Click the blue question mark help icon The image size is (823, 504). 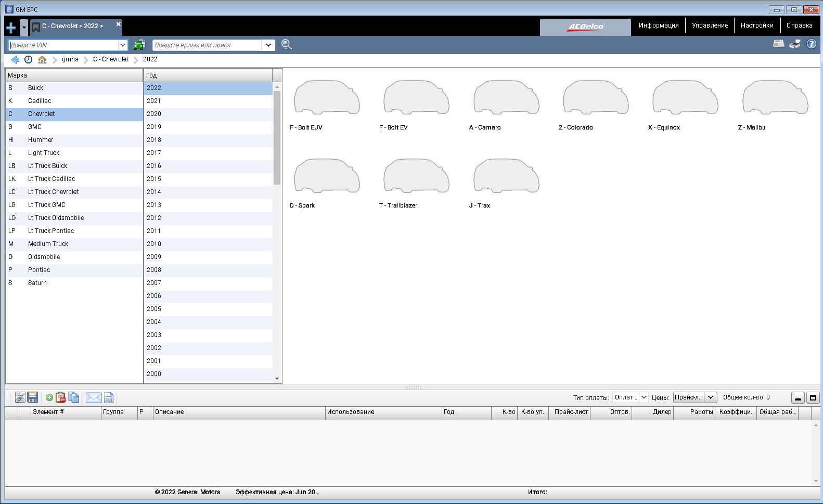[811, 44]
